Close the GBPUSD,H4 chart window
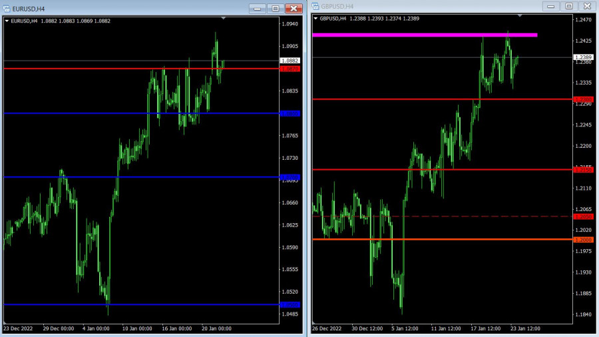 tap(587, 6)
